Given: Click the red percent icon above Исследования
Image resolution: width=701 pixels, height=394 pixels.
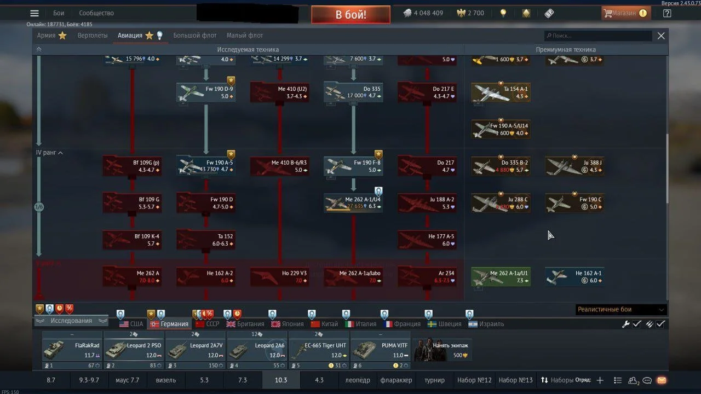Looking at the screenshot, I should coord(69,309).
